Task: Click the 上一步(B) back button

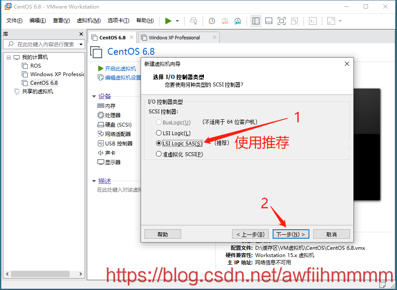Action: pyautogui.click(x=250, y=234)
